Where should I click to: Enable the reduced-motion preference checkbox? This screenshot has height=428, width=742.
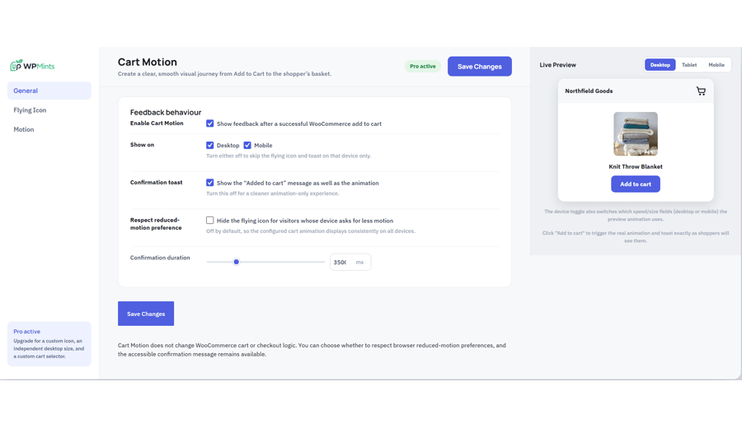209,220
